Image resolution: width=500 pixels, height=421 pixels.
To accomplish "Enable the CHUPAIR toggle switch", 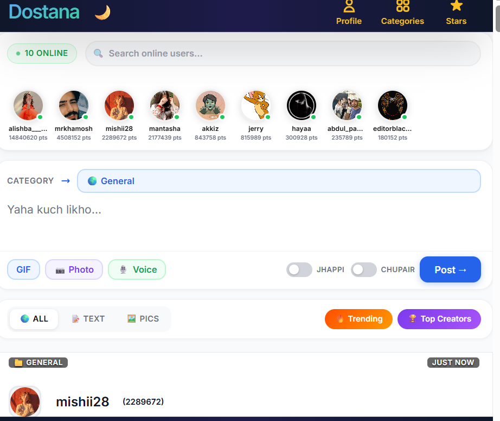I will click(363, 269).
